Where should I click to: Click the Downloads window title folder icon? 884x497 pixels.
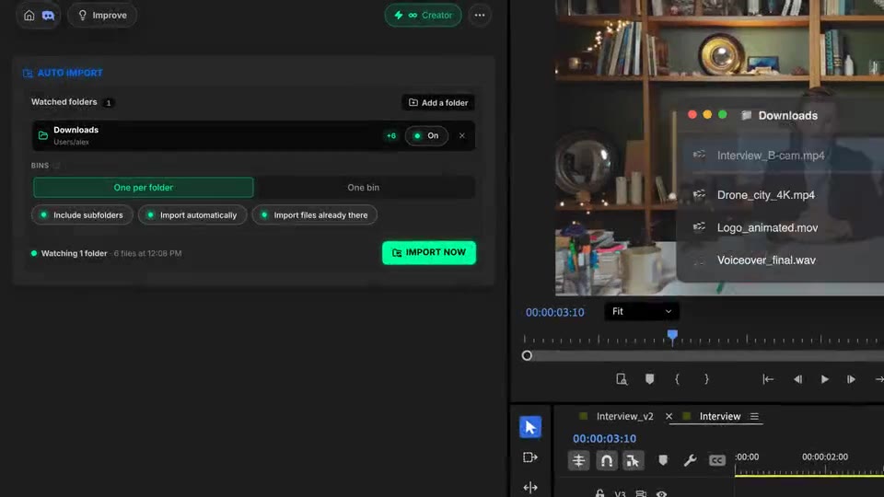tap(747, 116)
